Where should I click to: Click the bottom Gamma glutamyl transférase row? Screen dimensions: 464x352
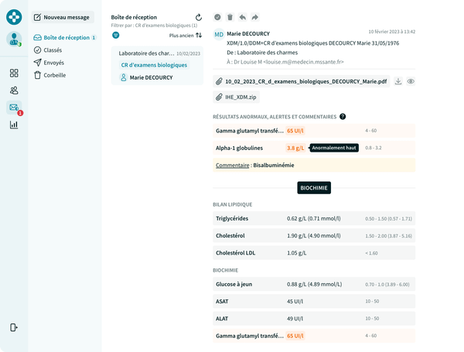pyautogui.click(x=314, y=336)
